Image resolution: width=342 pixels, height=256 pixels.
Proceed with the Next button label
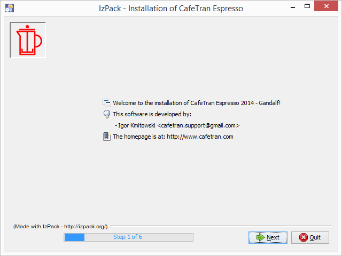pos(273,237)
